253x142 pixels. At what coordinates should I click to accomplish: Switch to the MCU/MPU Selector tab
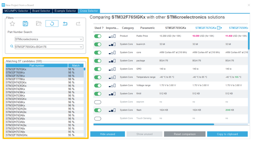click(x=16, y=11)
